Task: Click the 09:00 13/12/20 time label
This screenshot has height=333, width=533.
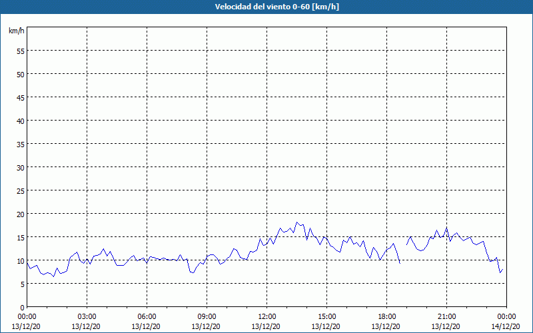Action: (207, 322)
